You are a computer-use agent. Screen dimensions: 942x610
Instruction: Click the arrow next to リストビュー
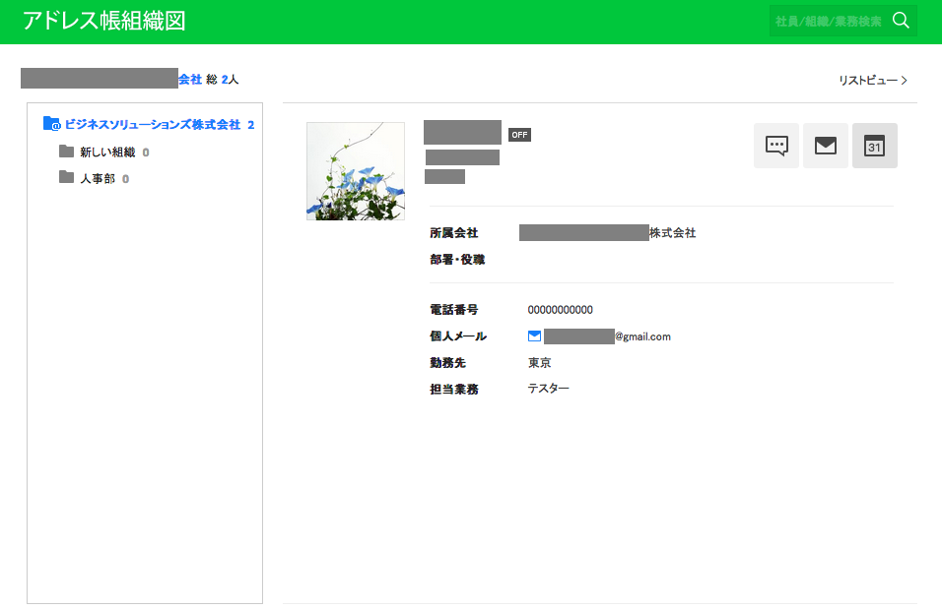pos(905,80)
